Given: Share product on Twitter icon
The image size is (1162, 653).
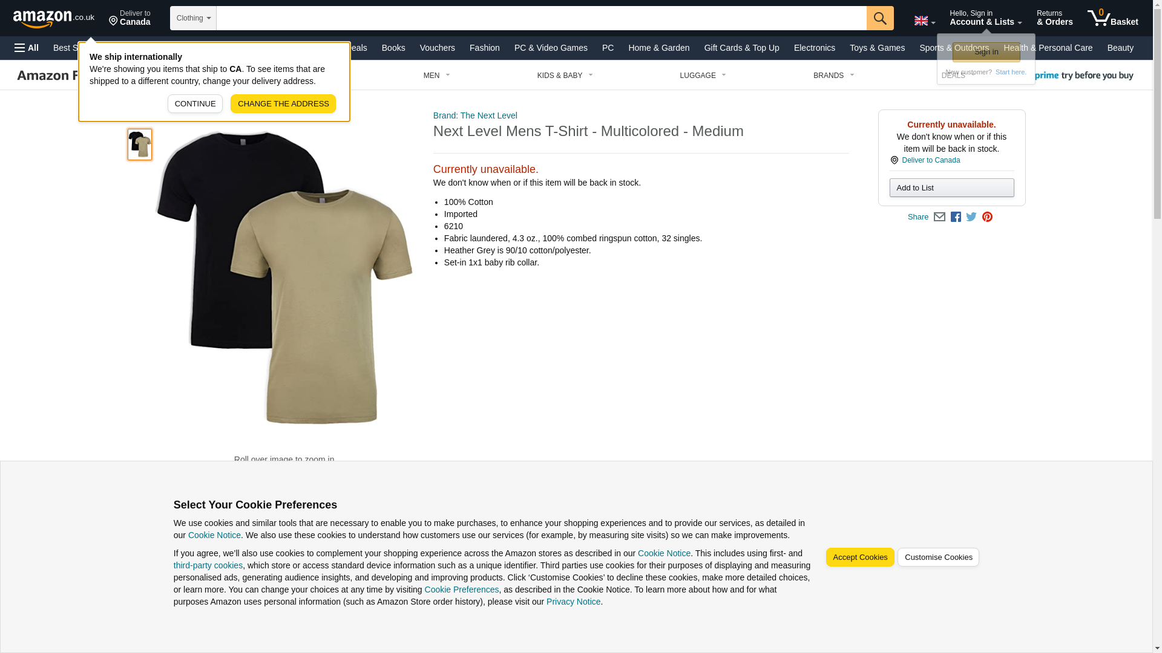Looking at the screenshot, I should click(x=971, y=217).
